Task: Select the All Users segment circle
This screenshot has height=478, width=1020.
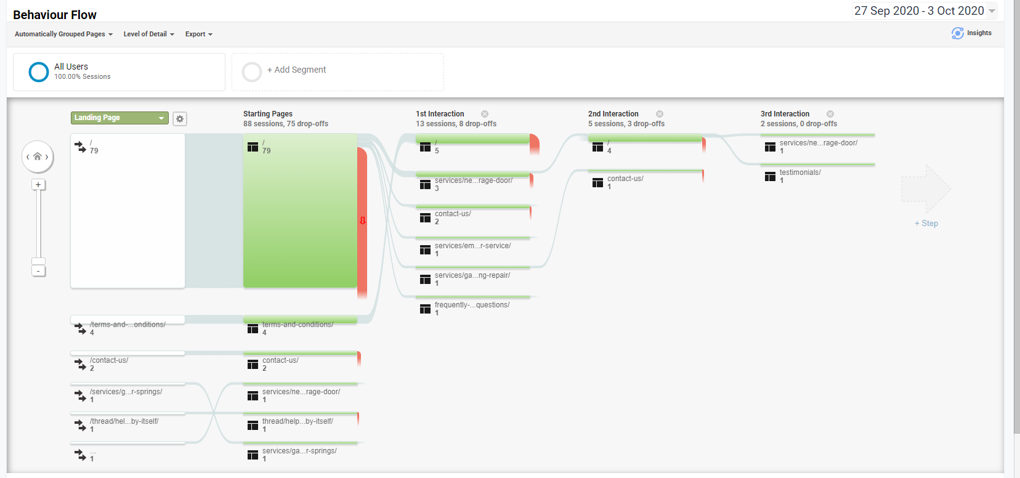Action: (x=39, y=72)
